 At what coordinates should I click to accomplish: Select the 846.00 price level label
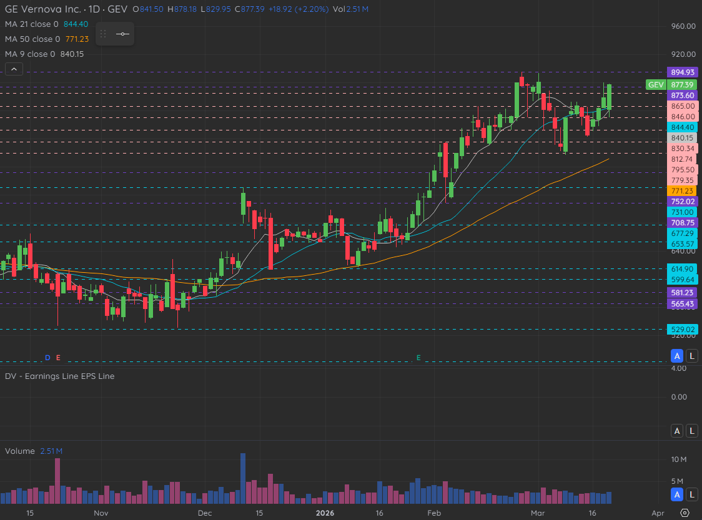[x=682, y=117]
